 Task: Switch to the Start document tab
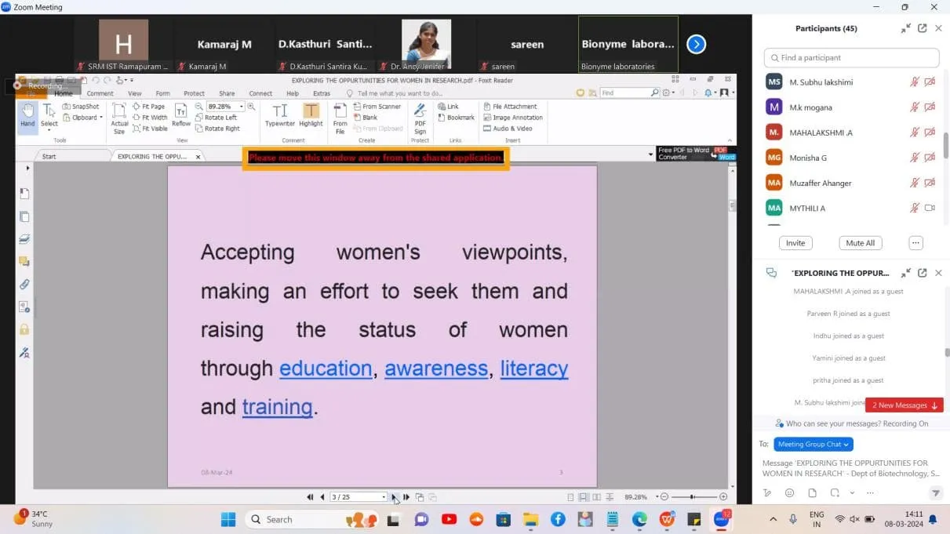(49, 156)
